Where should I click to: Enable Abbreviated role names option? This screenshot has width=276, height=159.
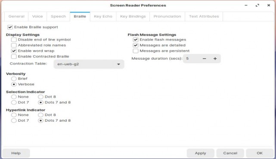(x=14, y=45)
